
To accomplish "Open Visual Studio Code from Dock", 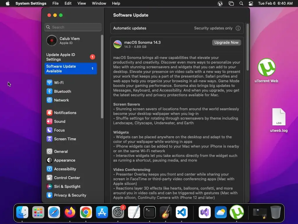I will (x=182, y=212).
